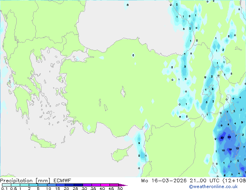Click the '27' precipitation value on the map
Screen dimensions: 246x190
[222, 138]
